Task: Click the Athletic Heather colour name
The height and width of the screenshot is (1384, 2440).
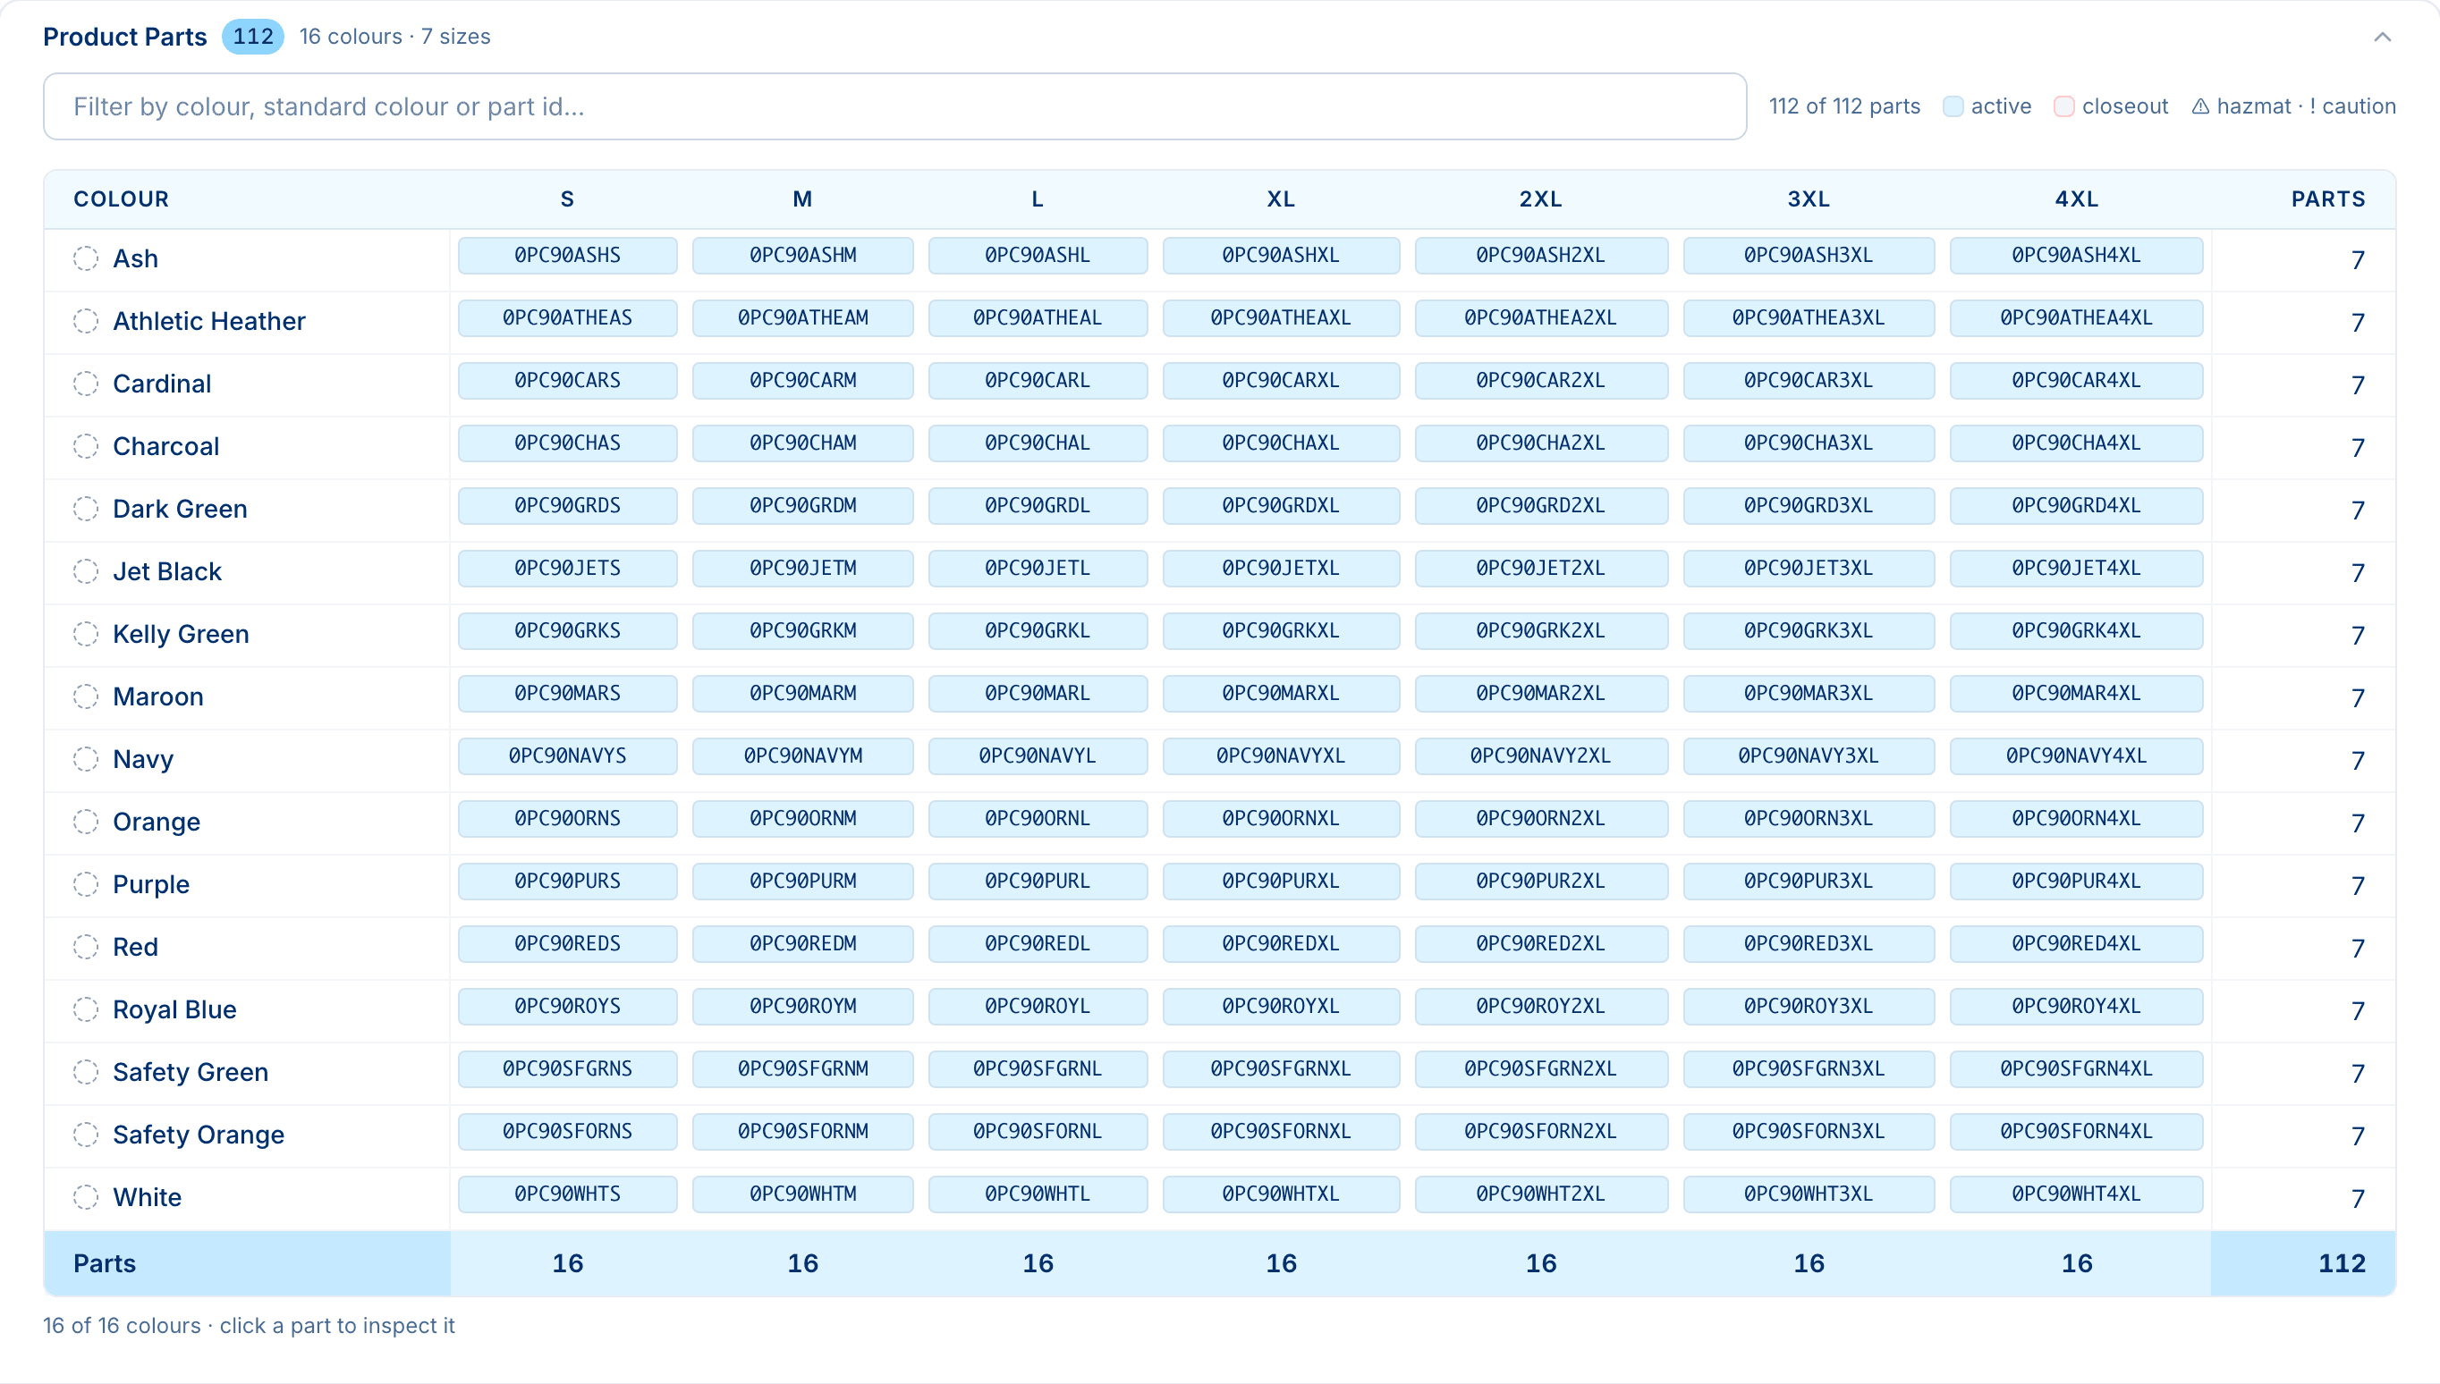Action: point(209,321)
